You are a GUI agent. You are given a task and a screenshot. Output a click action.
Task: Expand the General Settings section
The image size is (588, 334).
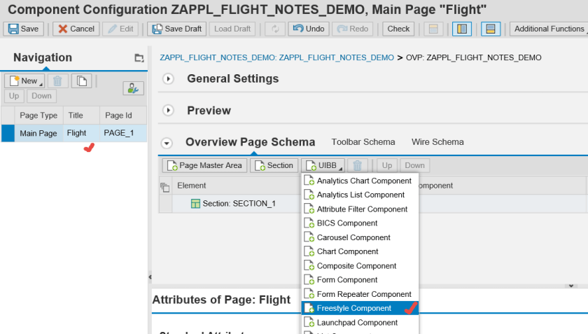click(x=168, y=78)
